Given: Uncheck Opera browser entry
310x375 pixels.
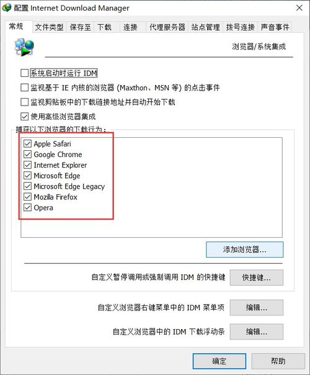Looking at the screenshot, I should click(27, 207).
